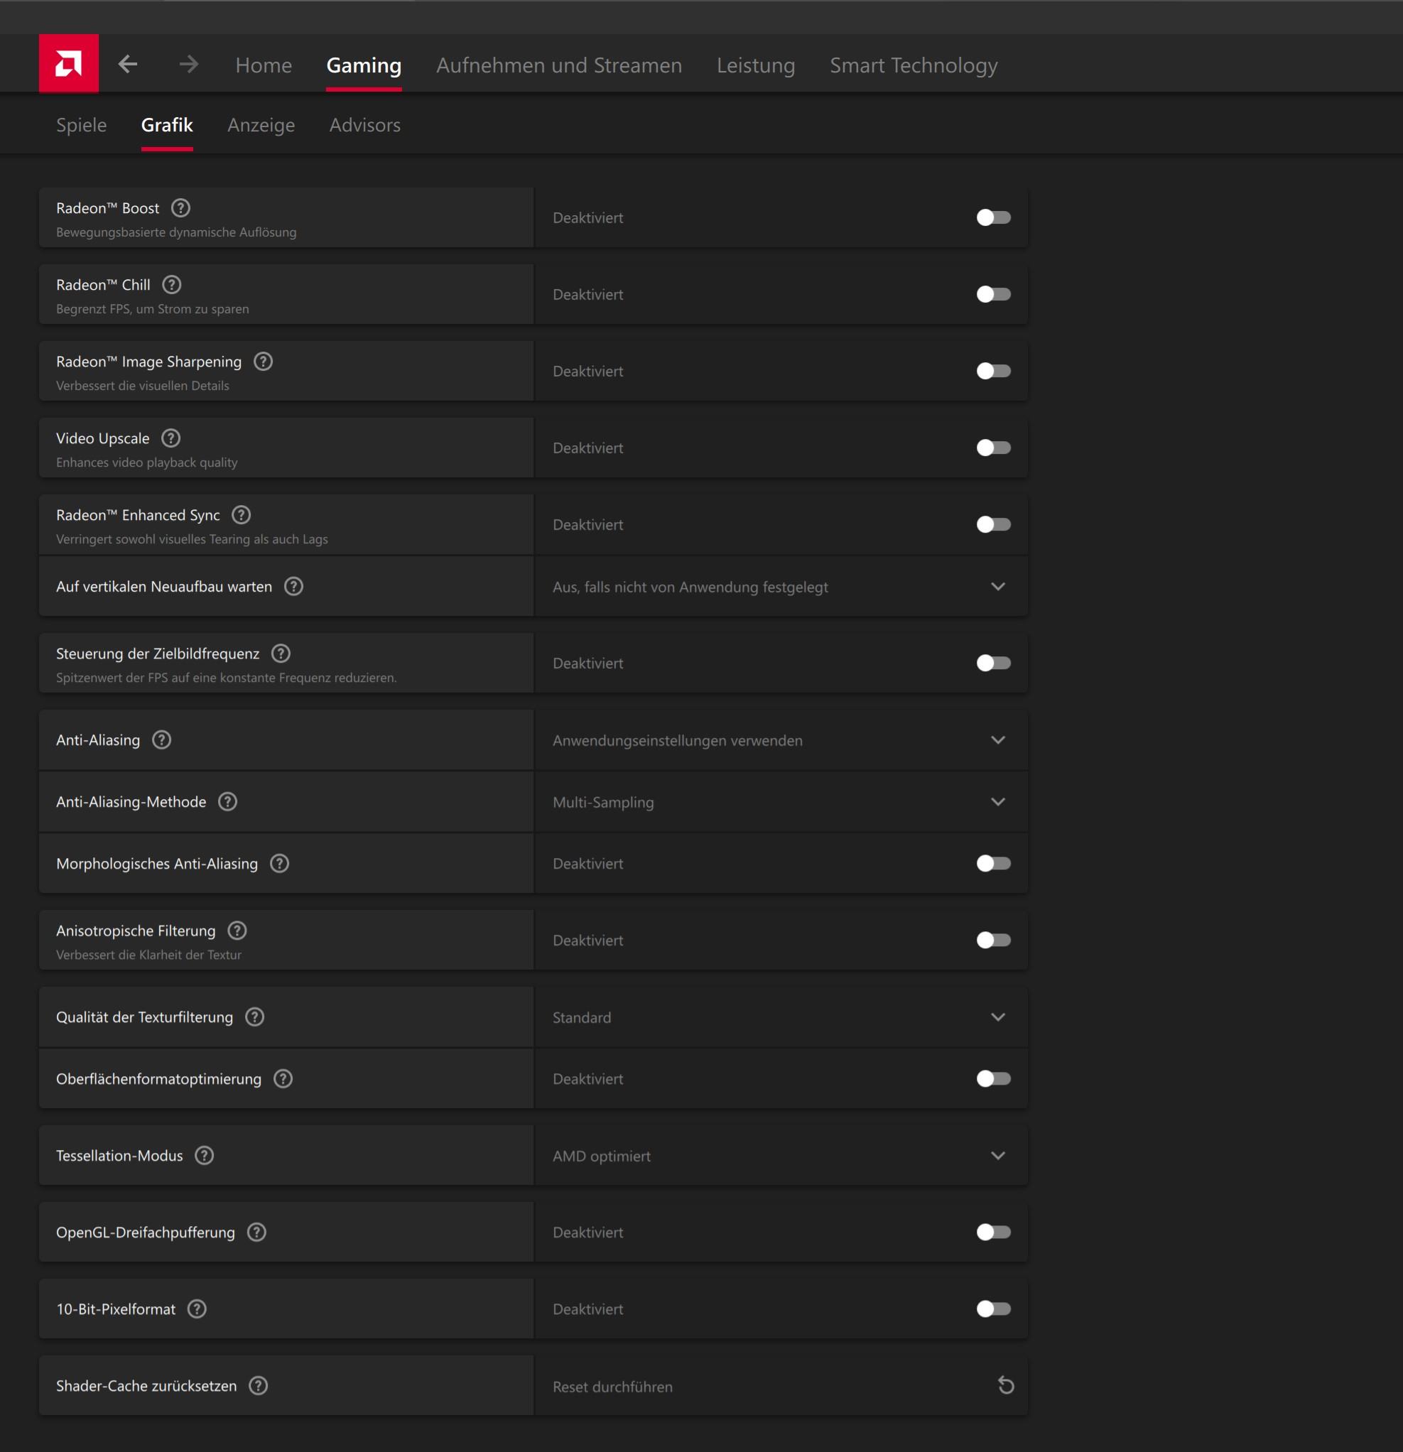The width and height of the screenshot is (1403, 1452).
Task: Show help for Anti-Aliasing
Action: [x=161, y=740]
